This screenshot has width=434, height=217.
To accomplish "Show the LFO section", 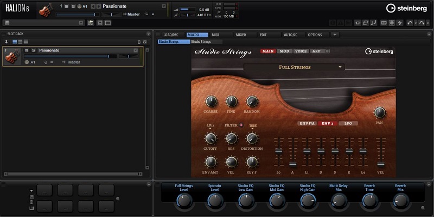I will coord(348,123).
